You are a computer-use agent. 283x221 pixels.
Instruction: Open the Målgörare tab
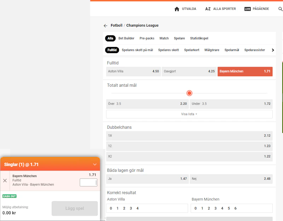tap(212, 50)
